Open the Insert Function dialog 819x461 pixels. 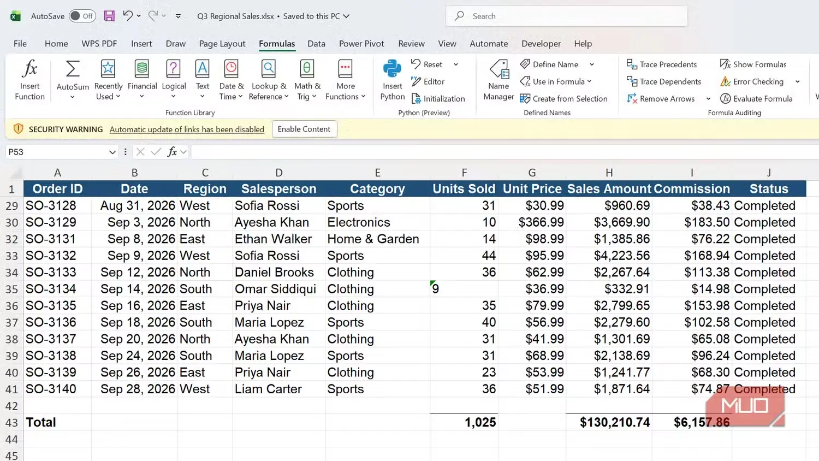pos(29,80)
